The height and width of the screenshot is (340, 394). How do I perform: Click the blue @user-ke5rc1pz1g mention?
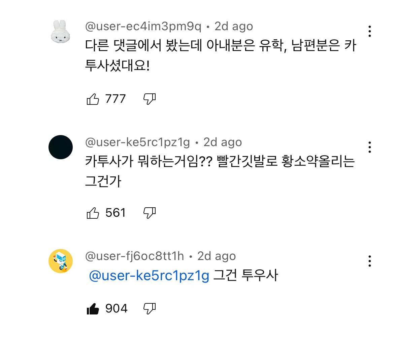(149, 276)
